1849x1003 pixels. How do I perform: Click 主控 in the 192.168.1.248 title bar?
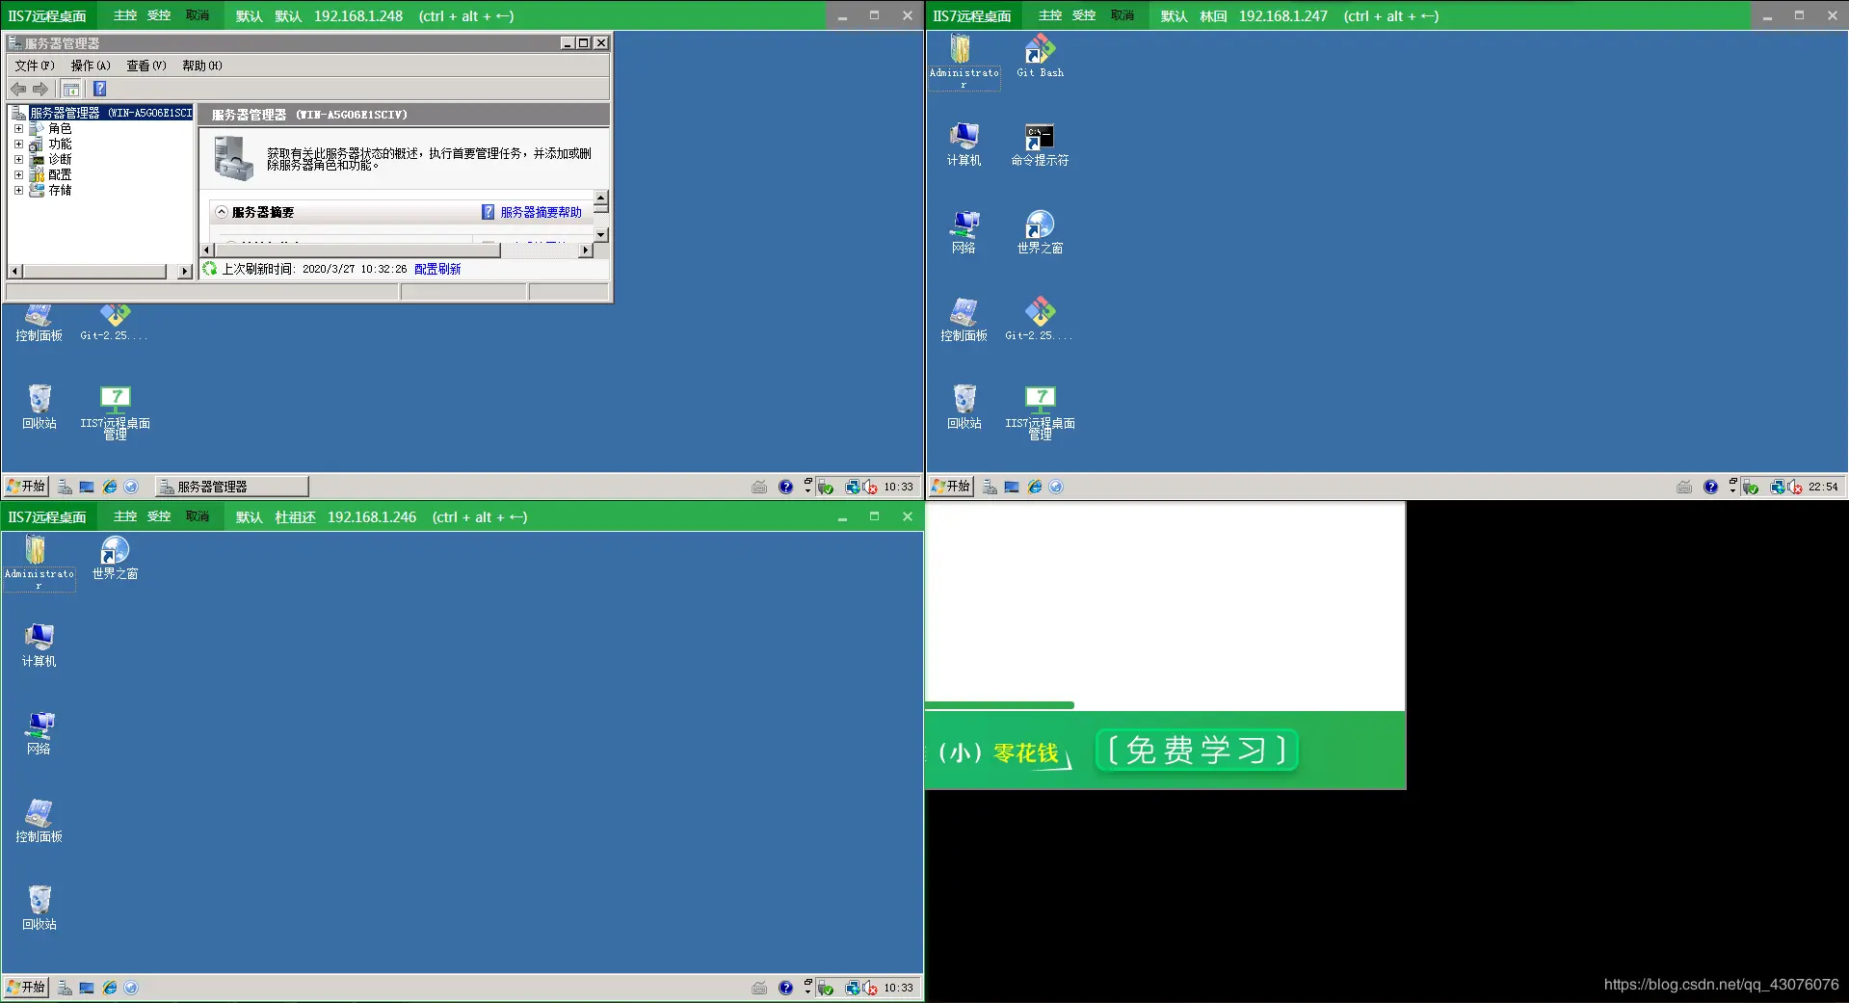pyautogui.click(x=125, y=15)
